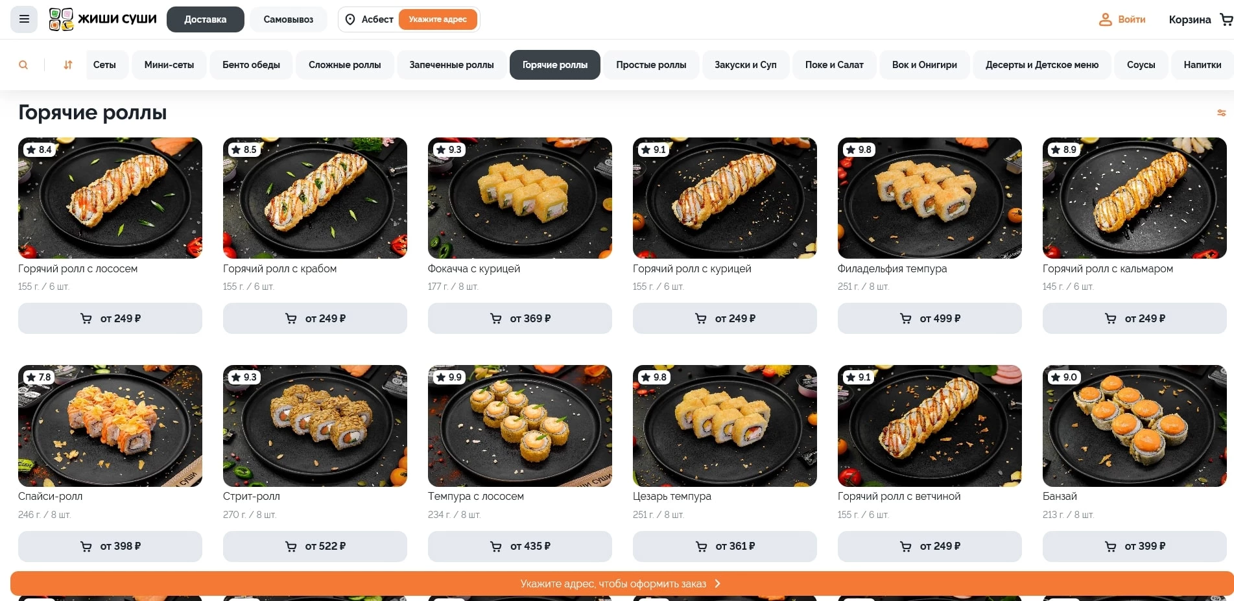
Task: Add Стрит-ролл for 522 ₽
Action: coord(315,547)
